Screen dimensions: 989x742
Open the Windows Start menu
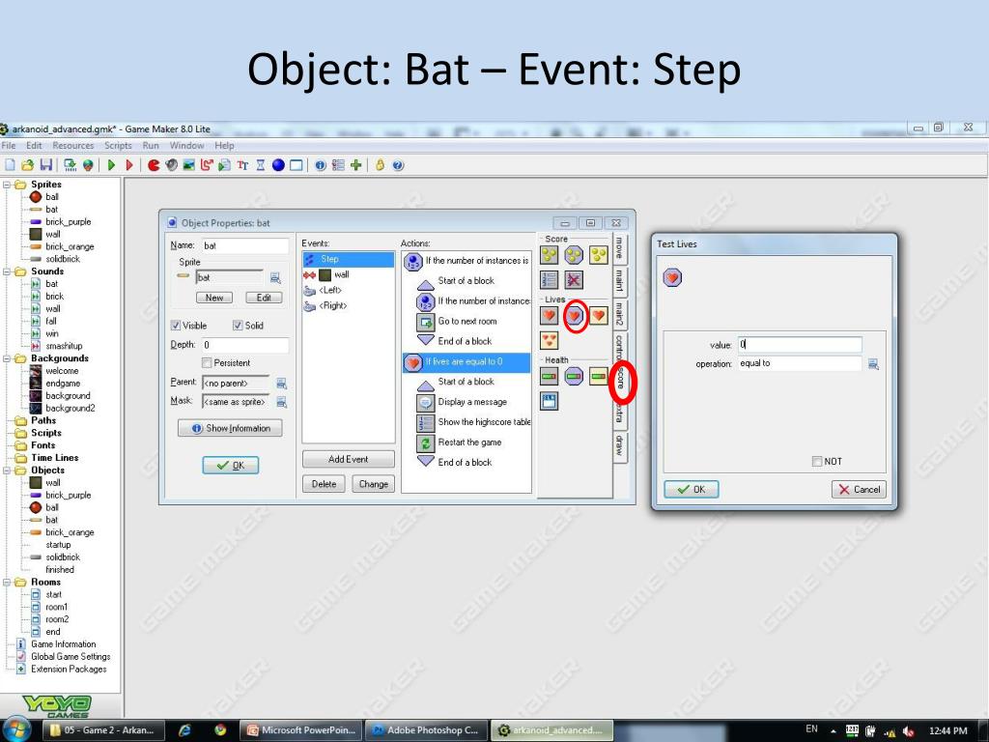[17, 730]
